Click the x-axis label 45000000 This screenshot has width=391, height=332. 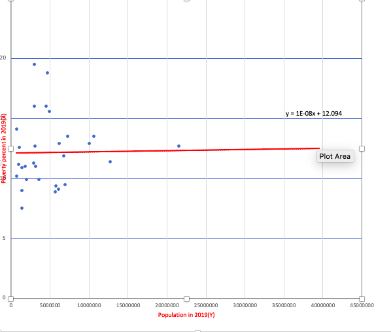(x=362, y=305)
